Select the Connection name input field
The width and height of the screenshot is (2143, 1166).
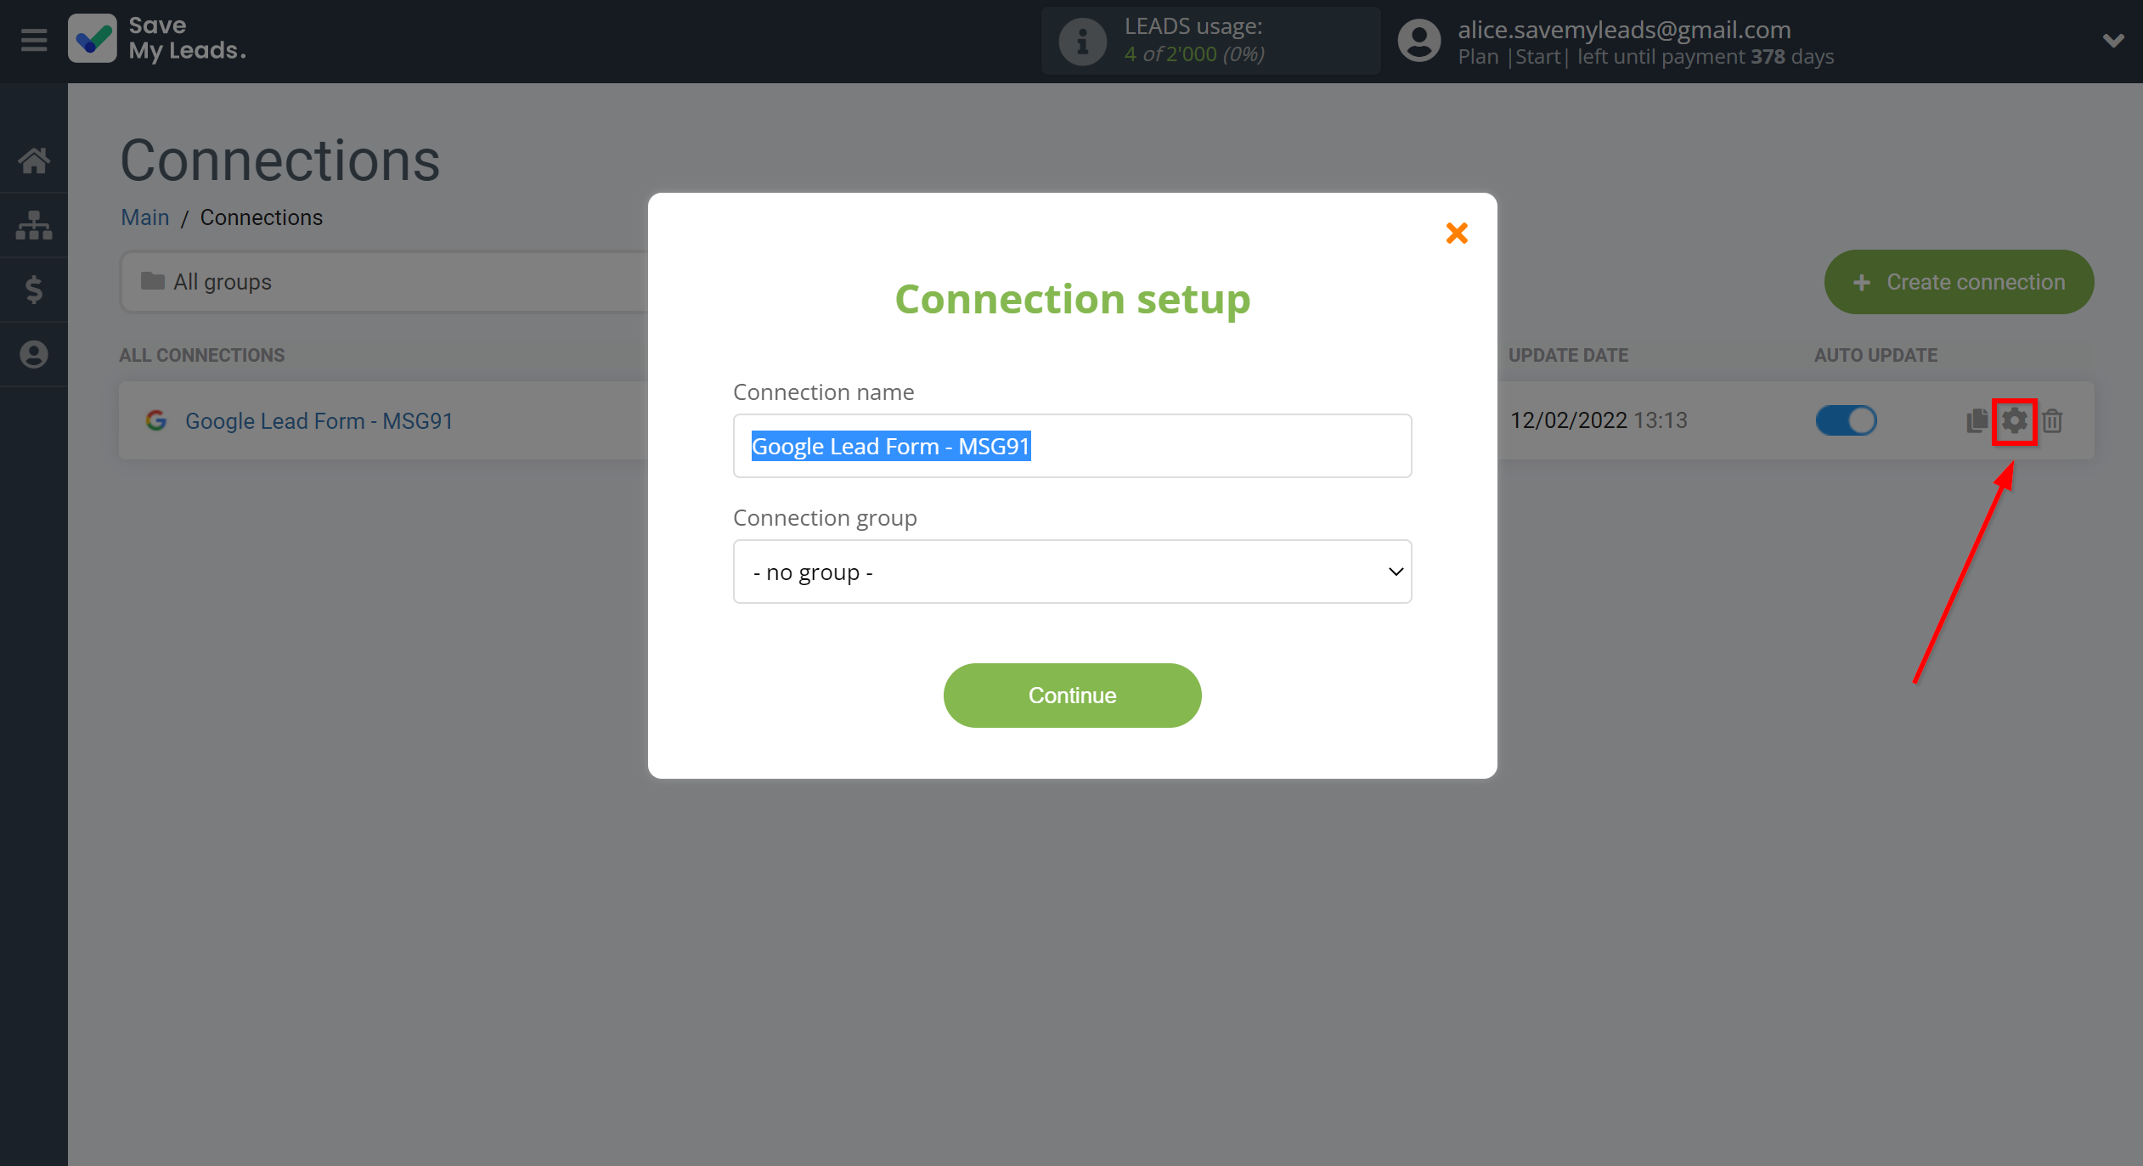1072,445
